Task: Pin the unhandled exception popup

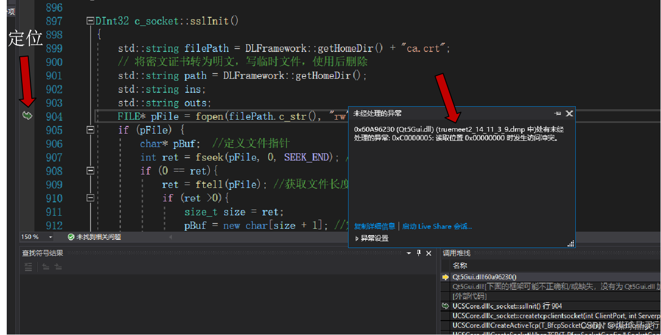Action: pos(557,114)
